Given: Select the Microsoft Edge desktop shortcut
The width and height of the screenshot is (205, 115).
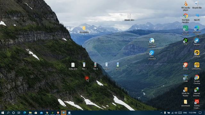Looking at the screenshot, I should pos(197,30).
